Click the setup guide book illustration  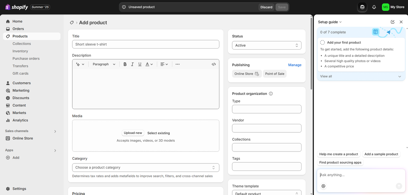[376, 32]
